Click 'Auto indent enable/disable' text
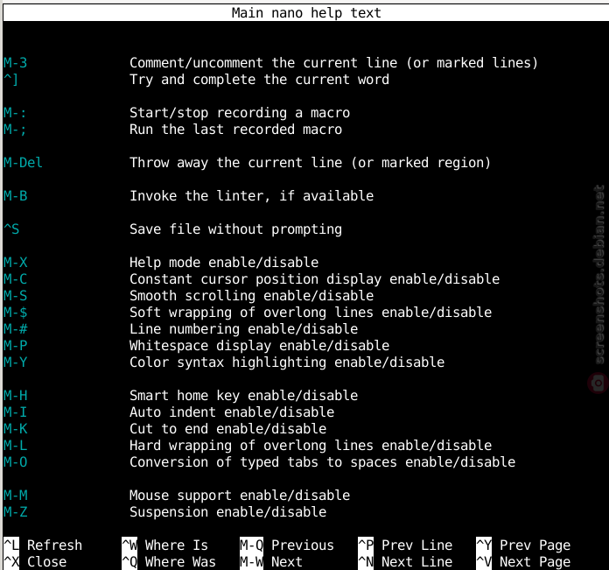609x570 pixels. (232, 412)
